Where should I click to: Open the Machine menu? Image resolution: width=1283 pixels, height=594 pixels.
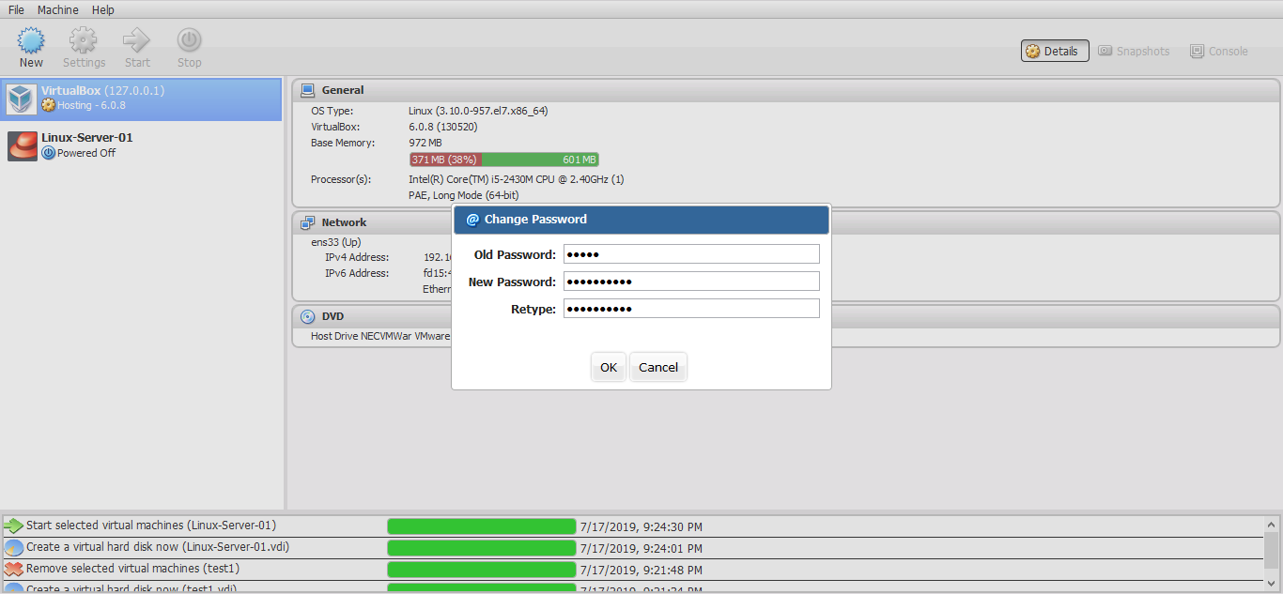click(58, 9)
